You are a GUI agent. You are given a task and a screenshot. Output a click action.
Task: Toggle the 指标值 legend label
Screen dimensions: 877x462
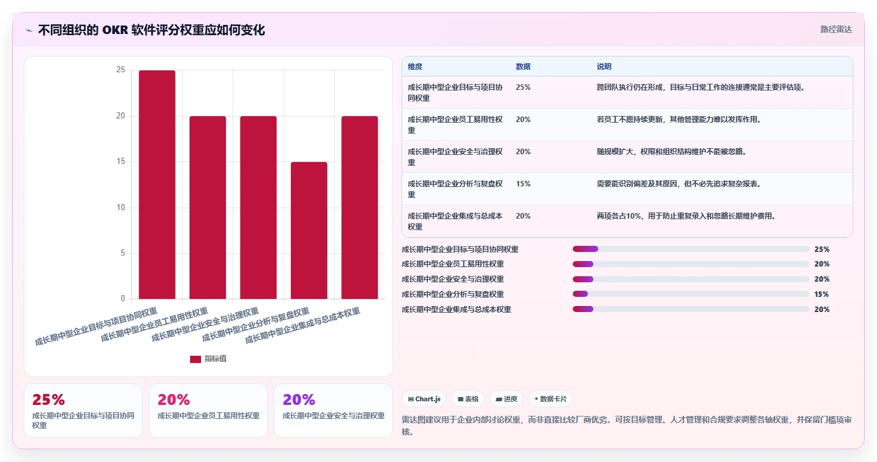click(216, 359)
